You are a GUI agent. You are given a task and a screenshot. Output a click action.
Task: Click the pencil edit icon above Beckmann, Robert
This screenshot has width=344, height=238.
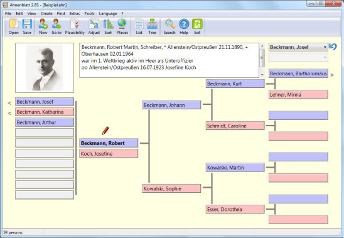pyautogui.click(x=105, y=131)
